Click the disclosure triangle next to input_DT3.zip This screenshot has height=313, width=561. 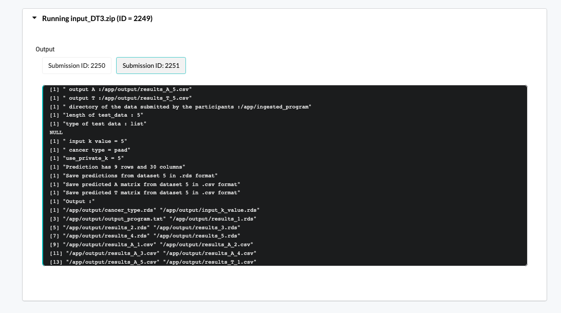[x=34, y=18]
